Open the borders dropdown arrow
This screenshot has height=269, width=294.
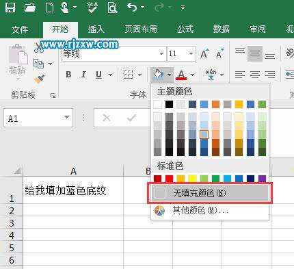click(139, 75)
